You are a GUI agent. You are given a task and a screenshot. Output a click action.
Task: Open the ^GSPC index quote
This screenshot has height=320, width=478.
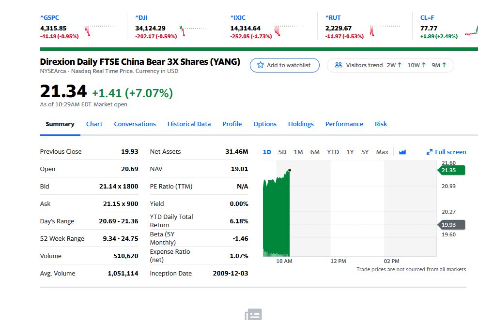pyautogui.click(x=50, y=17)
